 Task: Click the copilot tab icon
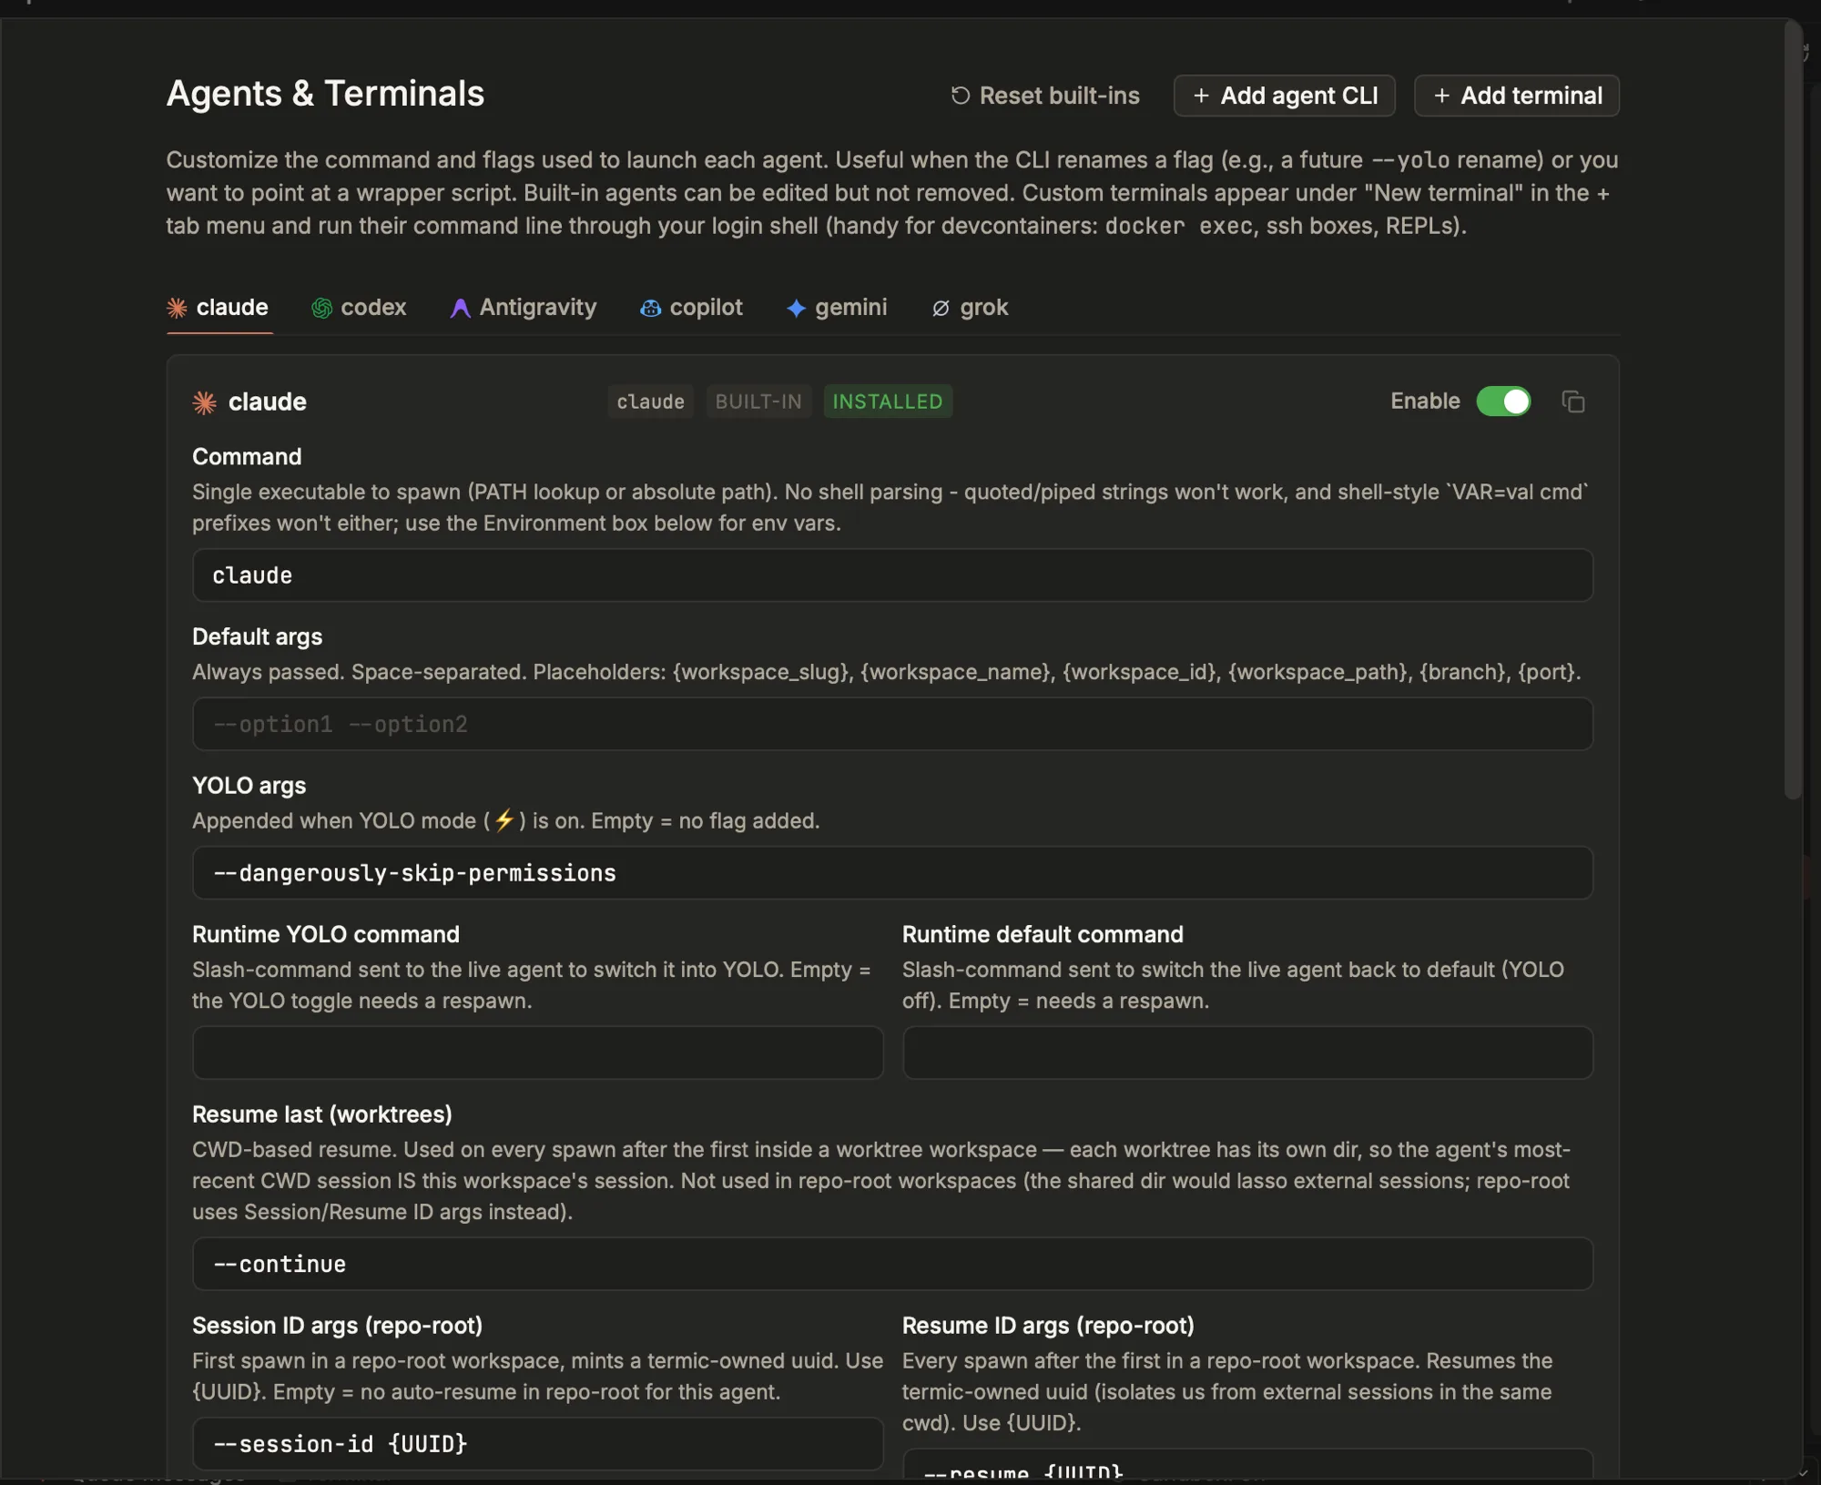click(650, 309)
